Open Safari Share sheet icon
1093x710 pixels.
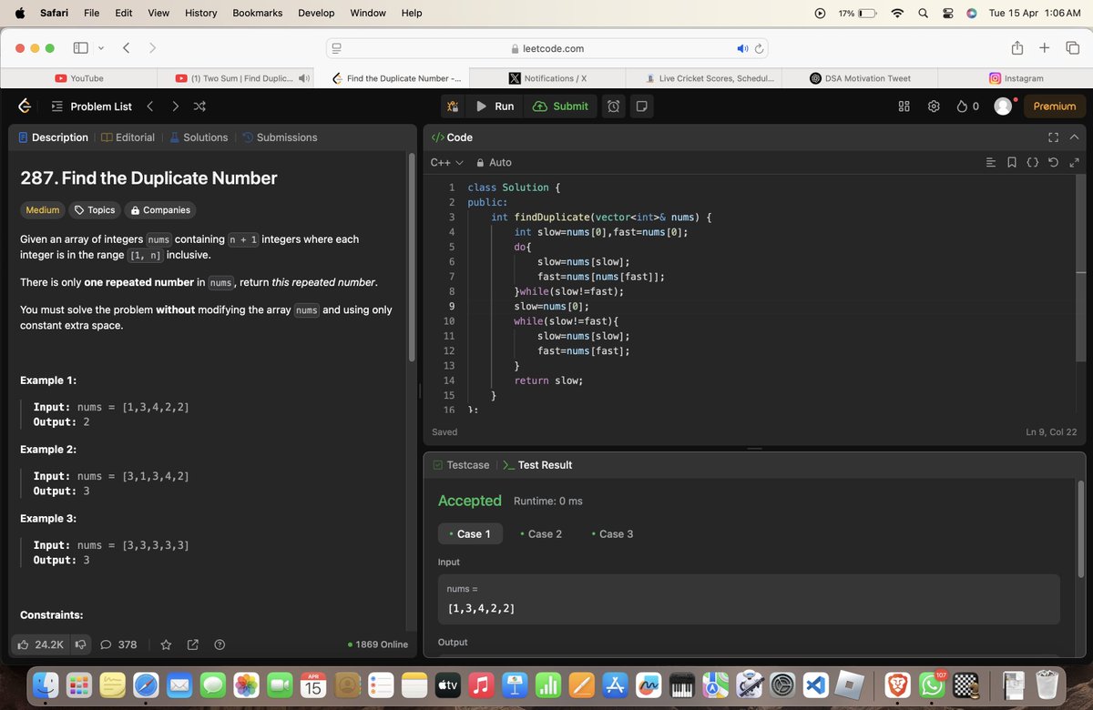click(x=1016, y=47)
